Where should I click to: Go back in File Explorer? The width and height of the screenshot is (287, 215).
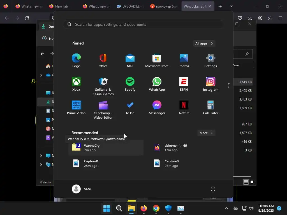click(42, 54)
